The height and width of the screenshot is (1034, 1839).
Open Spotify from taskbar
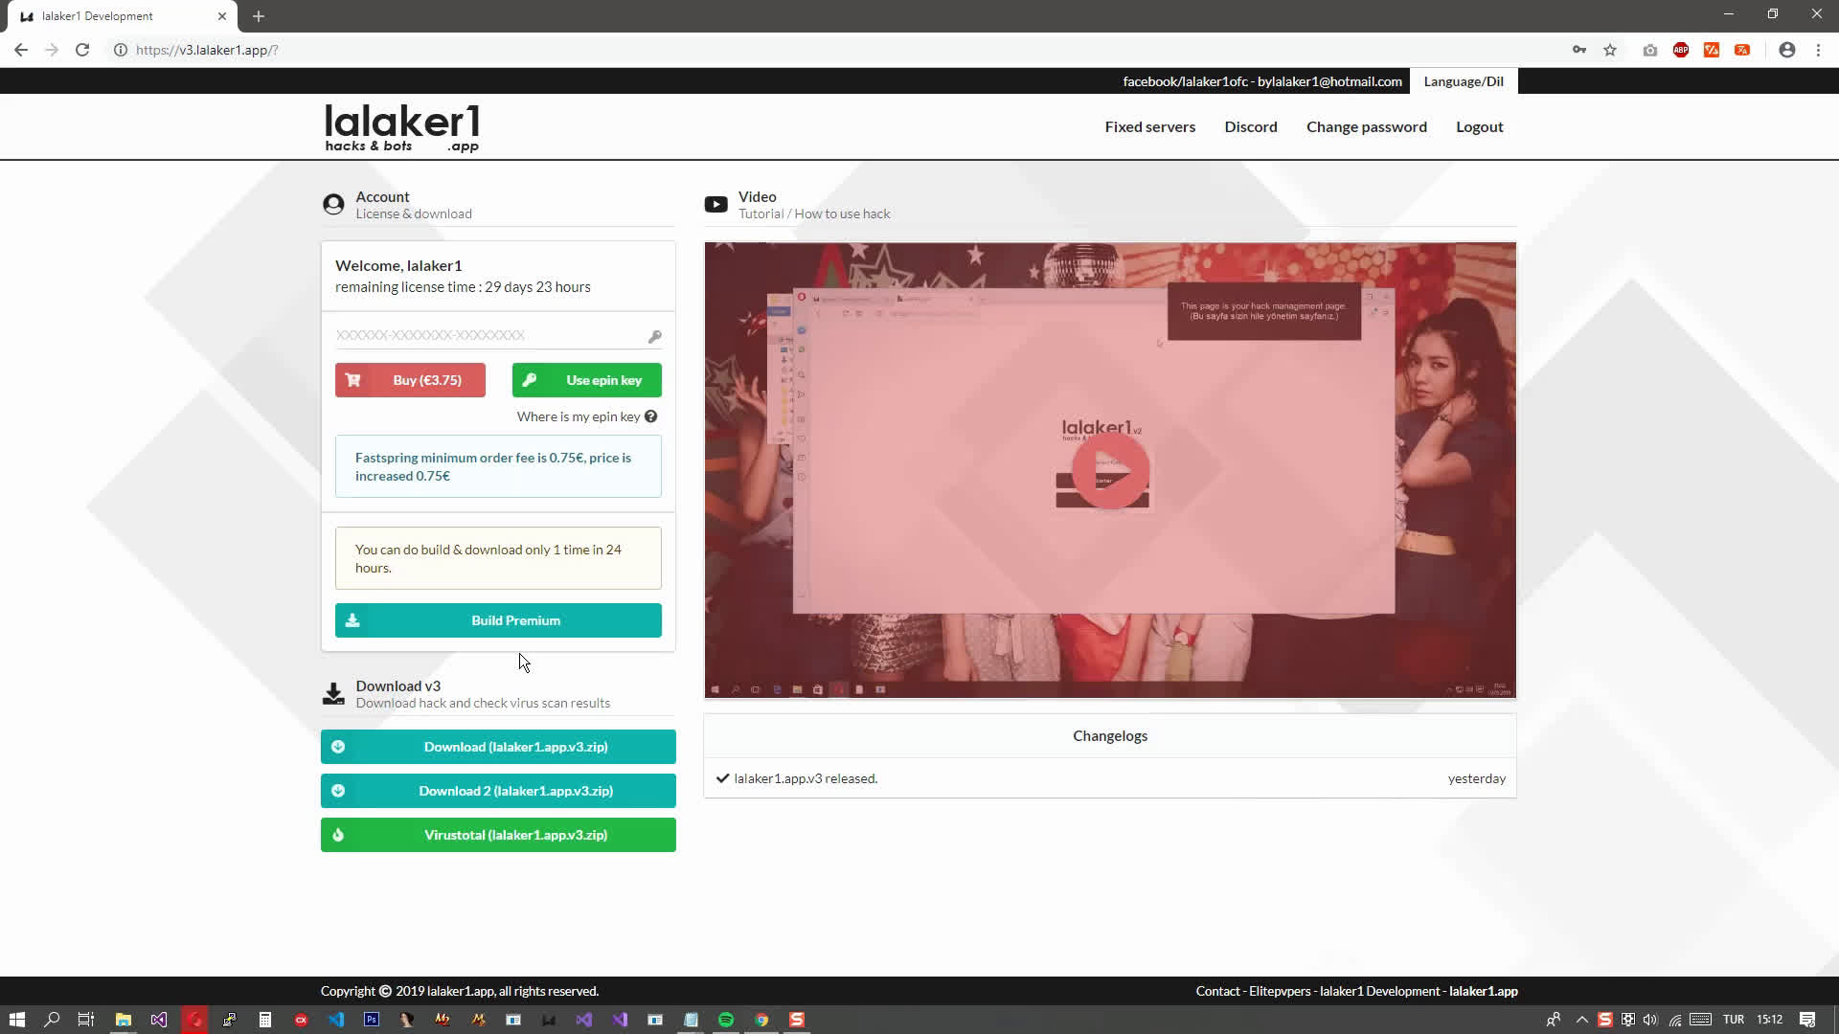tap(726, 1020)
